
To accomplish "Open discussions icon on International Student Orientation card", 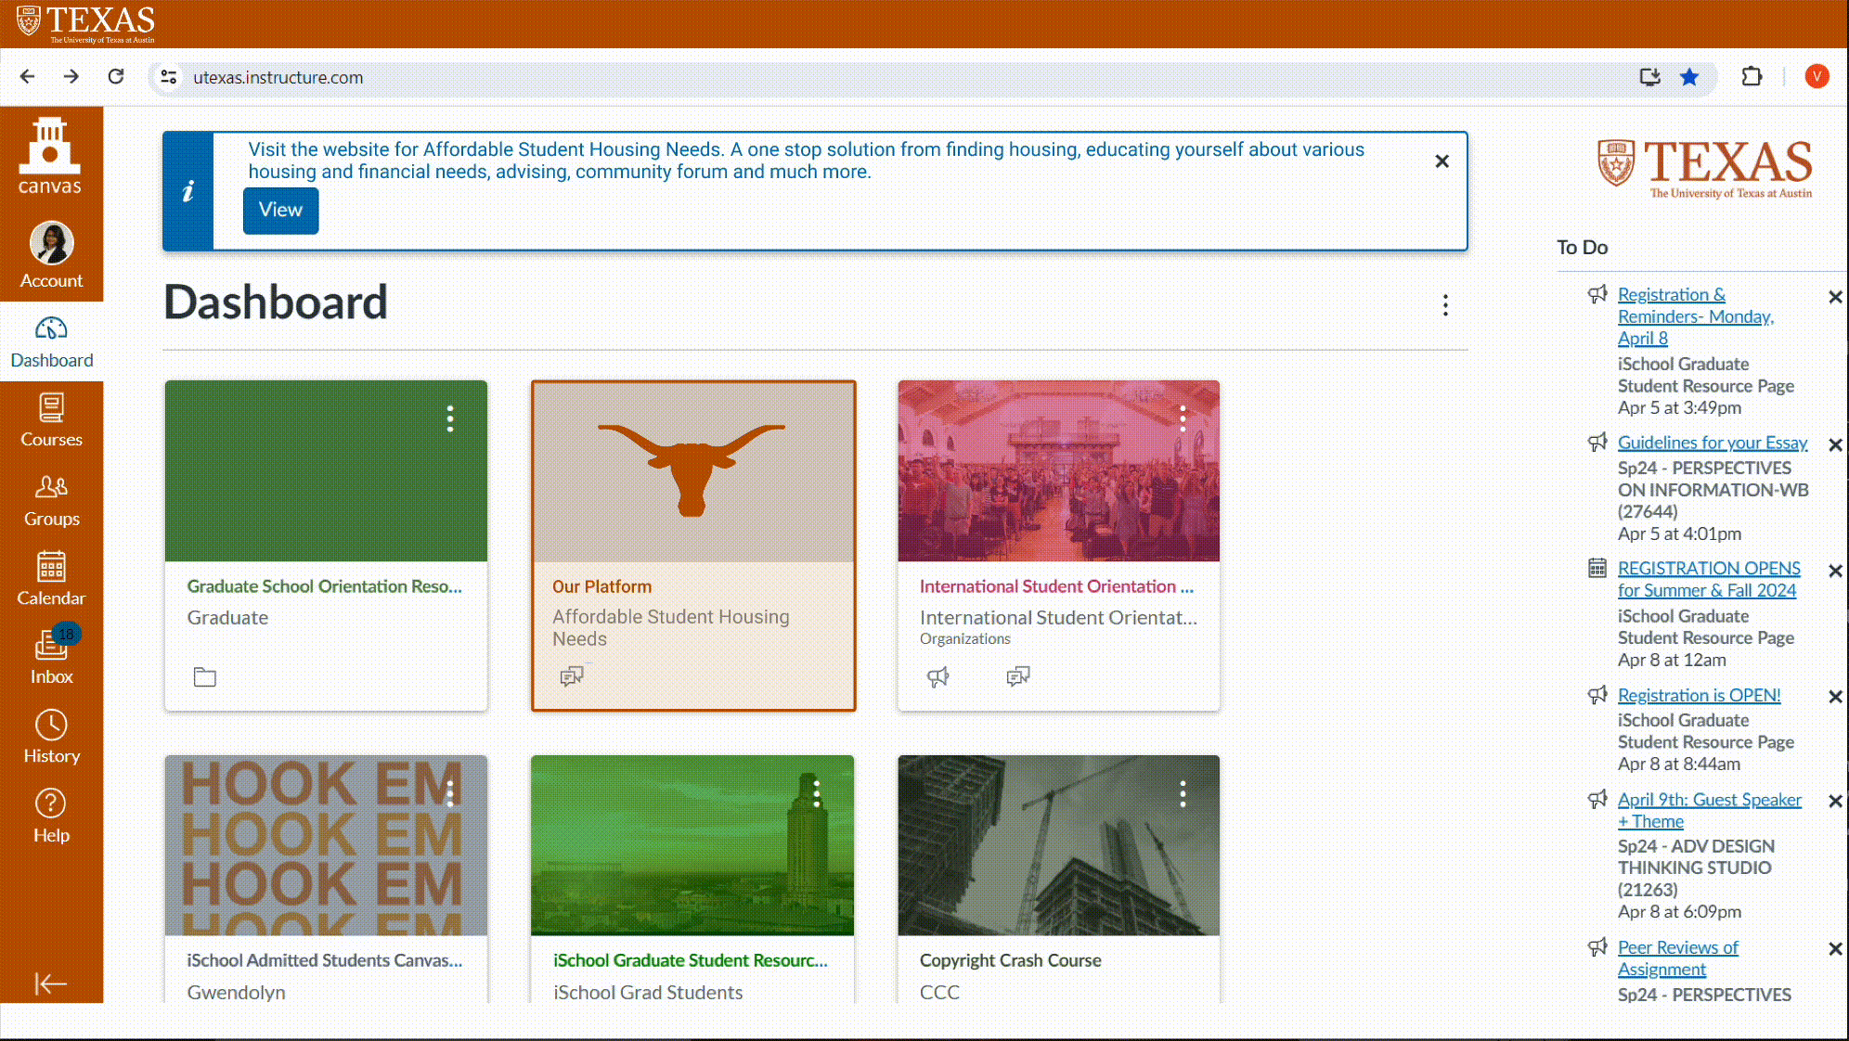I will pos(1018,676).
